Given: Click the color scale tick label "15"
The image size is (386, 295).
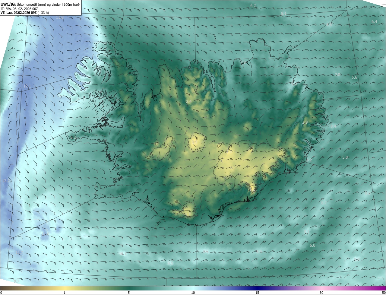Looking at the screenshot, I should click(x=257, y=293).
